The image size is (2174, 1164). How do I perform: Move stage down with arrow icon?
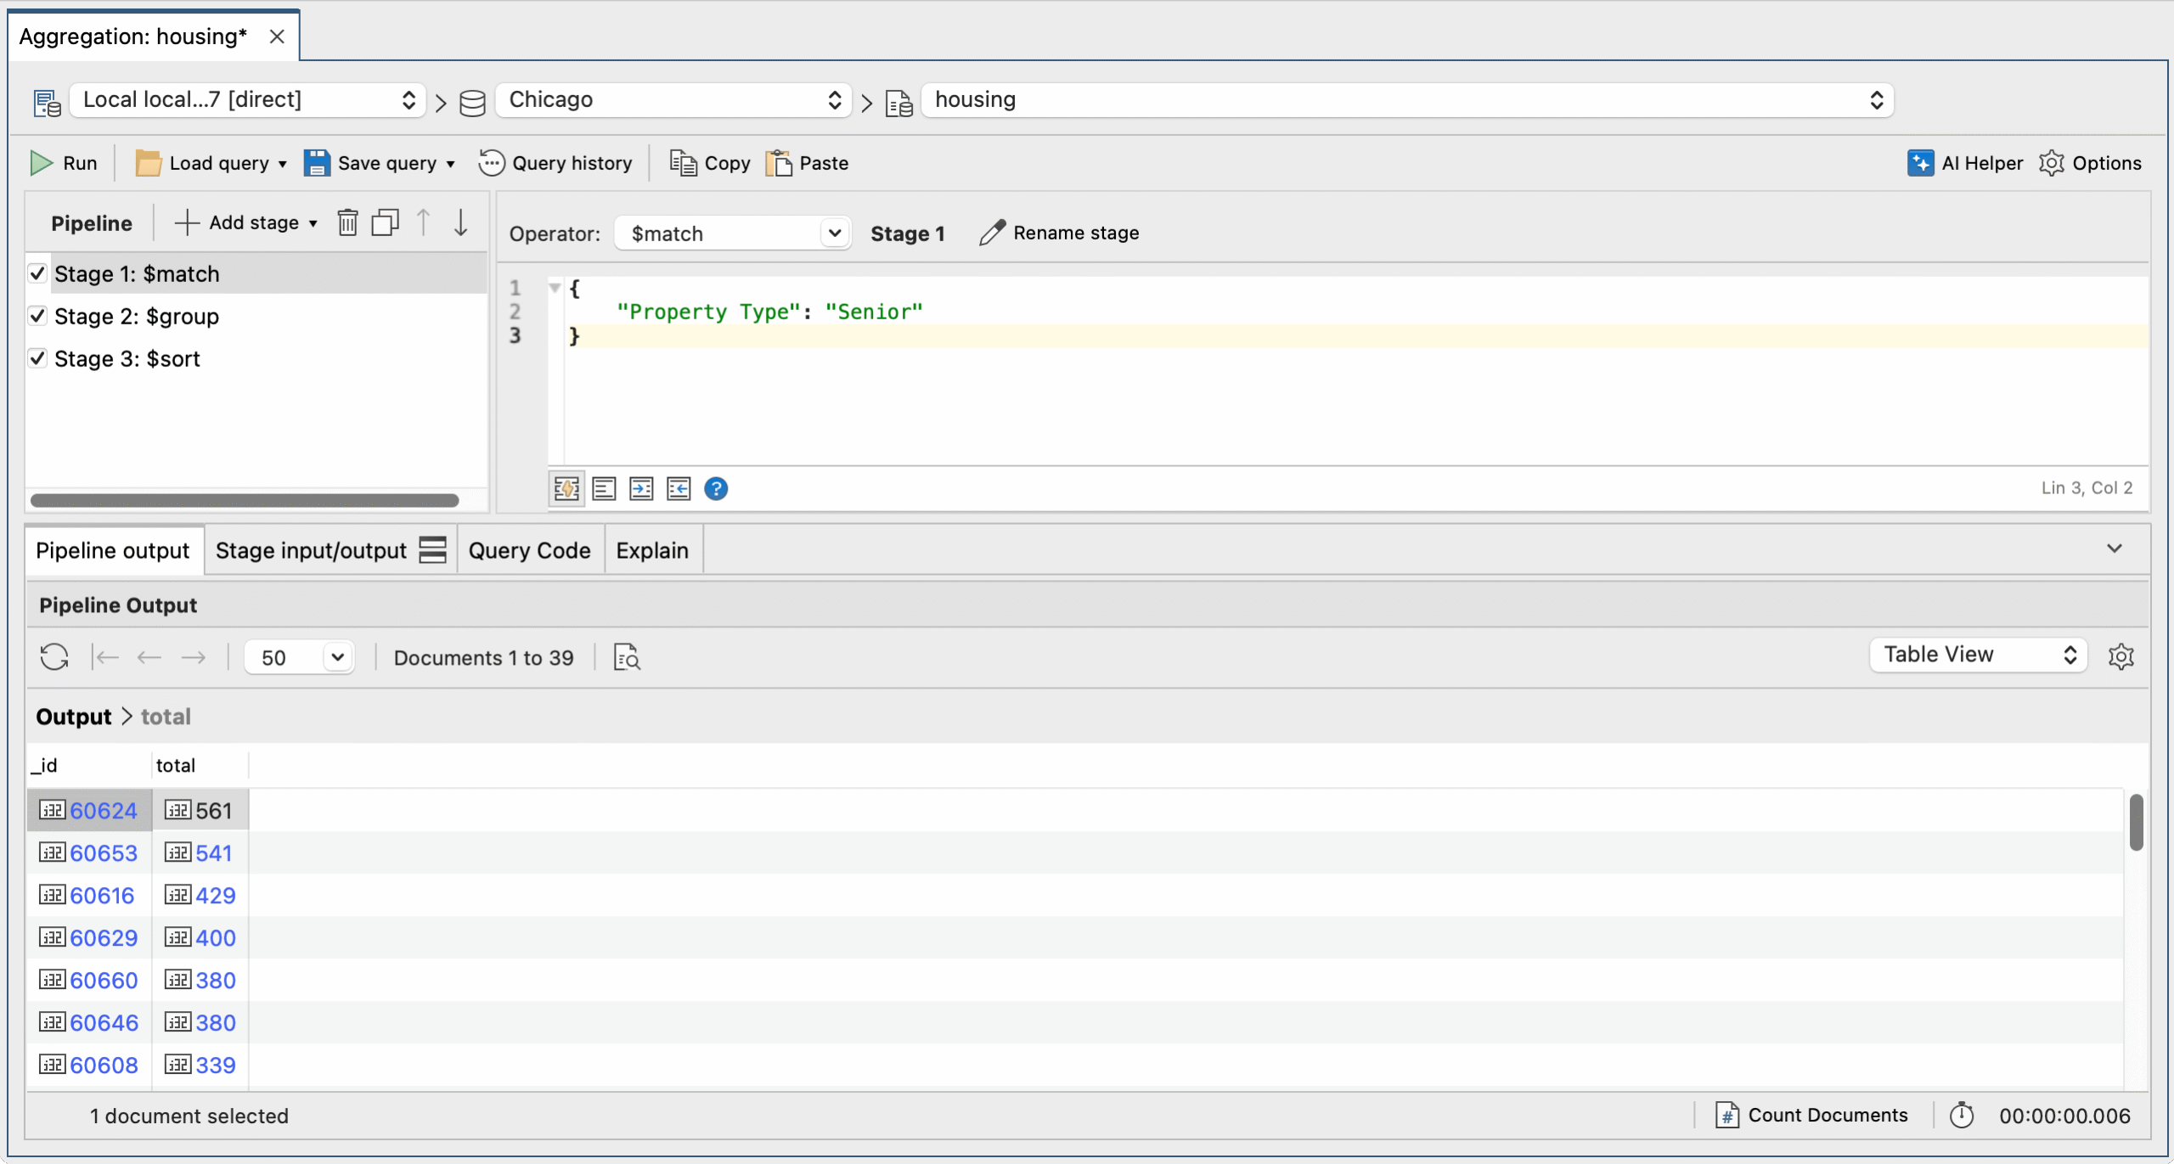(x=460, y=222)
